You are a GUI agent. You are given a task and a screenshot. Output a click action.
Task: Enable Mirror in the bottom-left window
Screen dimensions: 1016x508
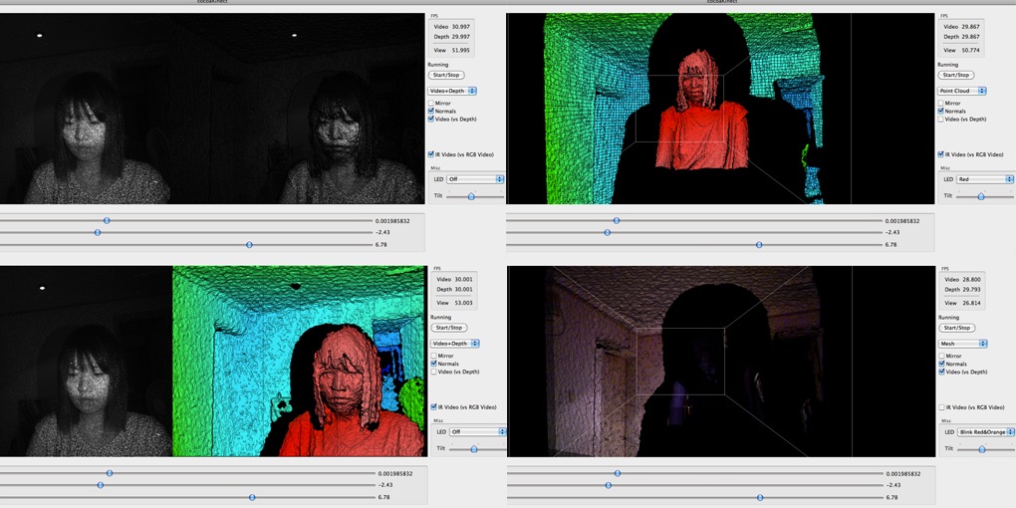click(x=433, y=356)
